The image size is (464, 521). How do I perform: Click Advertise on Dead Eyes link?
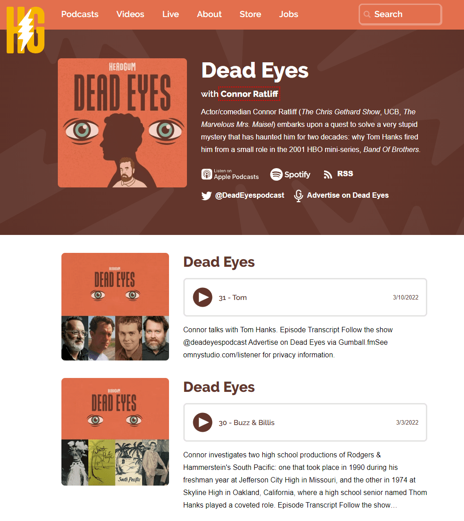tap(348, 195)
